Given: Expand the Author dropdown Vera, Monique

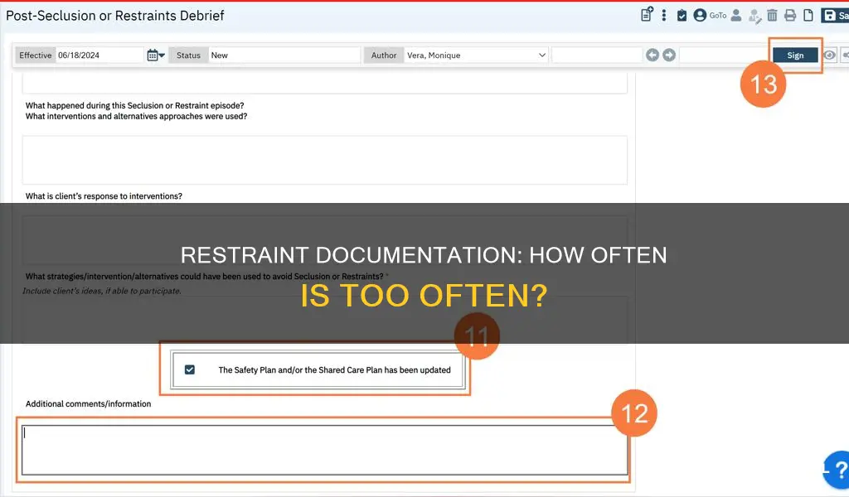Looking at the screenshot, I should (476, 55).
